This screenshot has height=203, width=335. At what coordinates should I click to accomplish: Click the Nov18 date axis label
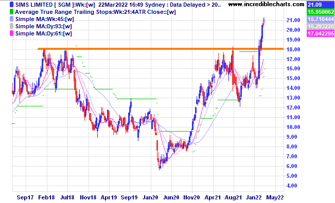tap(88, 197)
